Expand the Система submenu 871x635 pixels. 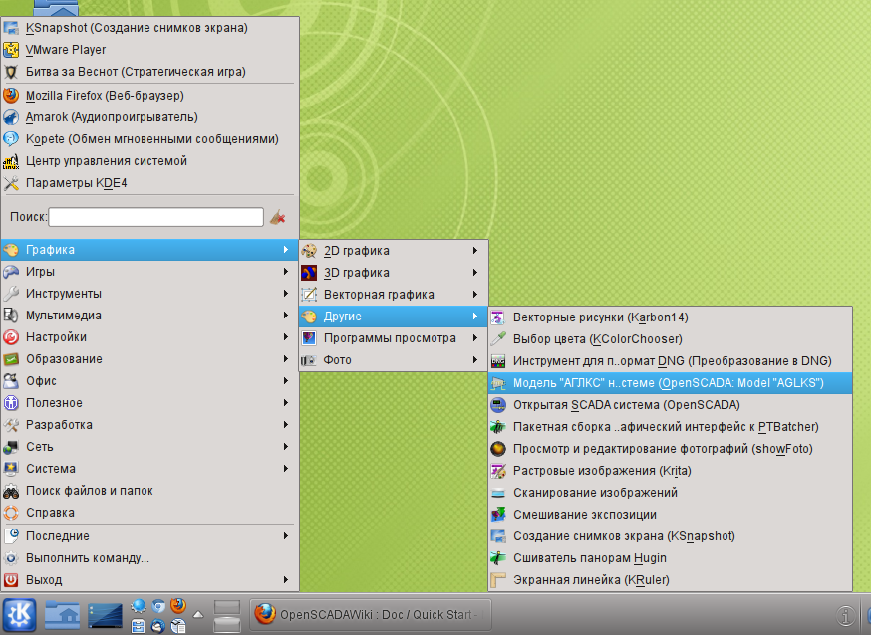[x=149, y=469]
